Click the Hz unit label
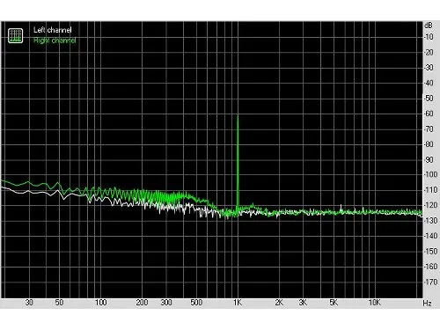This screenshot has height=330, width=440. coord(427,303)
